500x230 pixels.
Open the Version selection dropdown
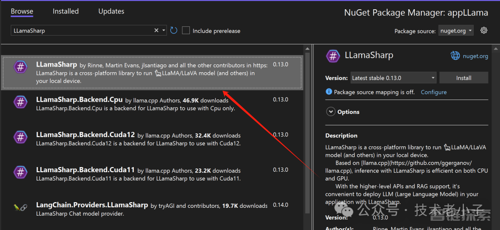pyautogui.click(x=393, y=78)
